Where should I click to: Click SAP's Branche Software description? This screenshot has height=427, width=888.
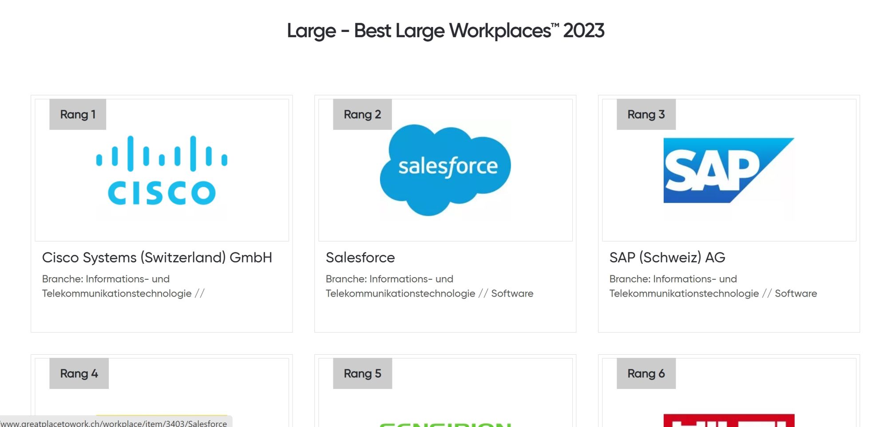click(713, 286)
